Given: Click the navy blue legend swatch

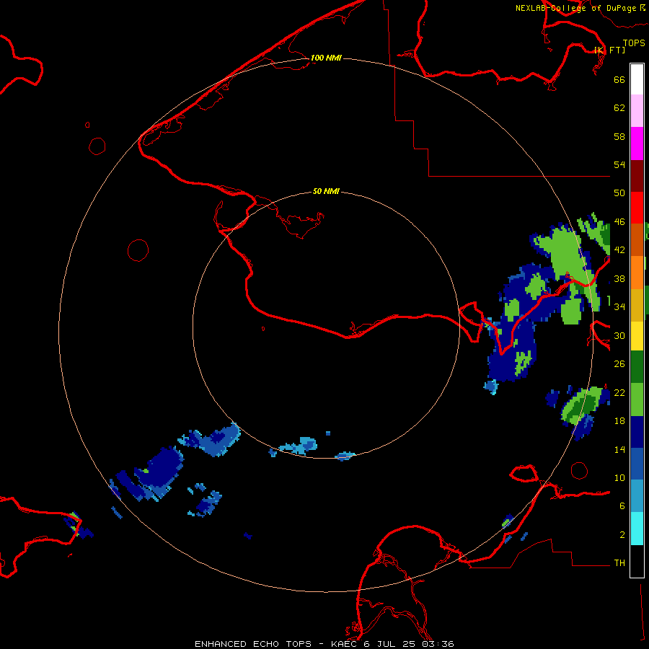Looking at the screenshot, I should (637, 432).
